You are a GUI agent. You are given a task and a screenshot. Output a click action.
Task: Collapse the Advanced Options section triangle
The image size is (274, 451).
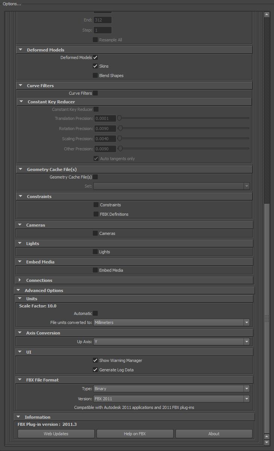click(x=18, y=290)
